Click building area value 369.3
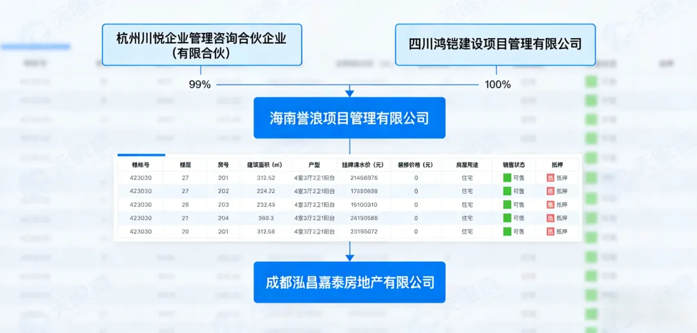 click(266, 218)
